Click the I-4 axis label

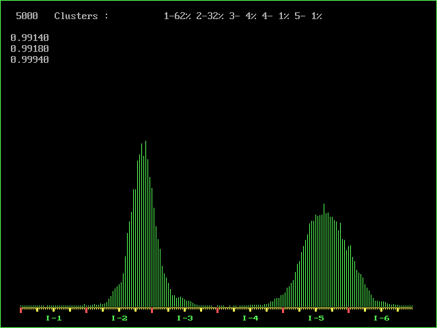click(x=251, y=318)
